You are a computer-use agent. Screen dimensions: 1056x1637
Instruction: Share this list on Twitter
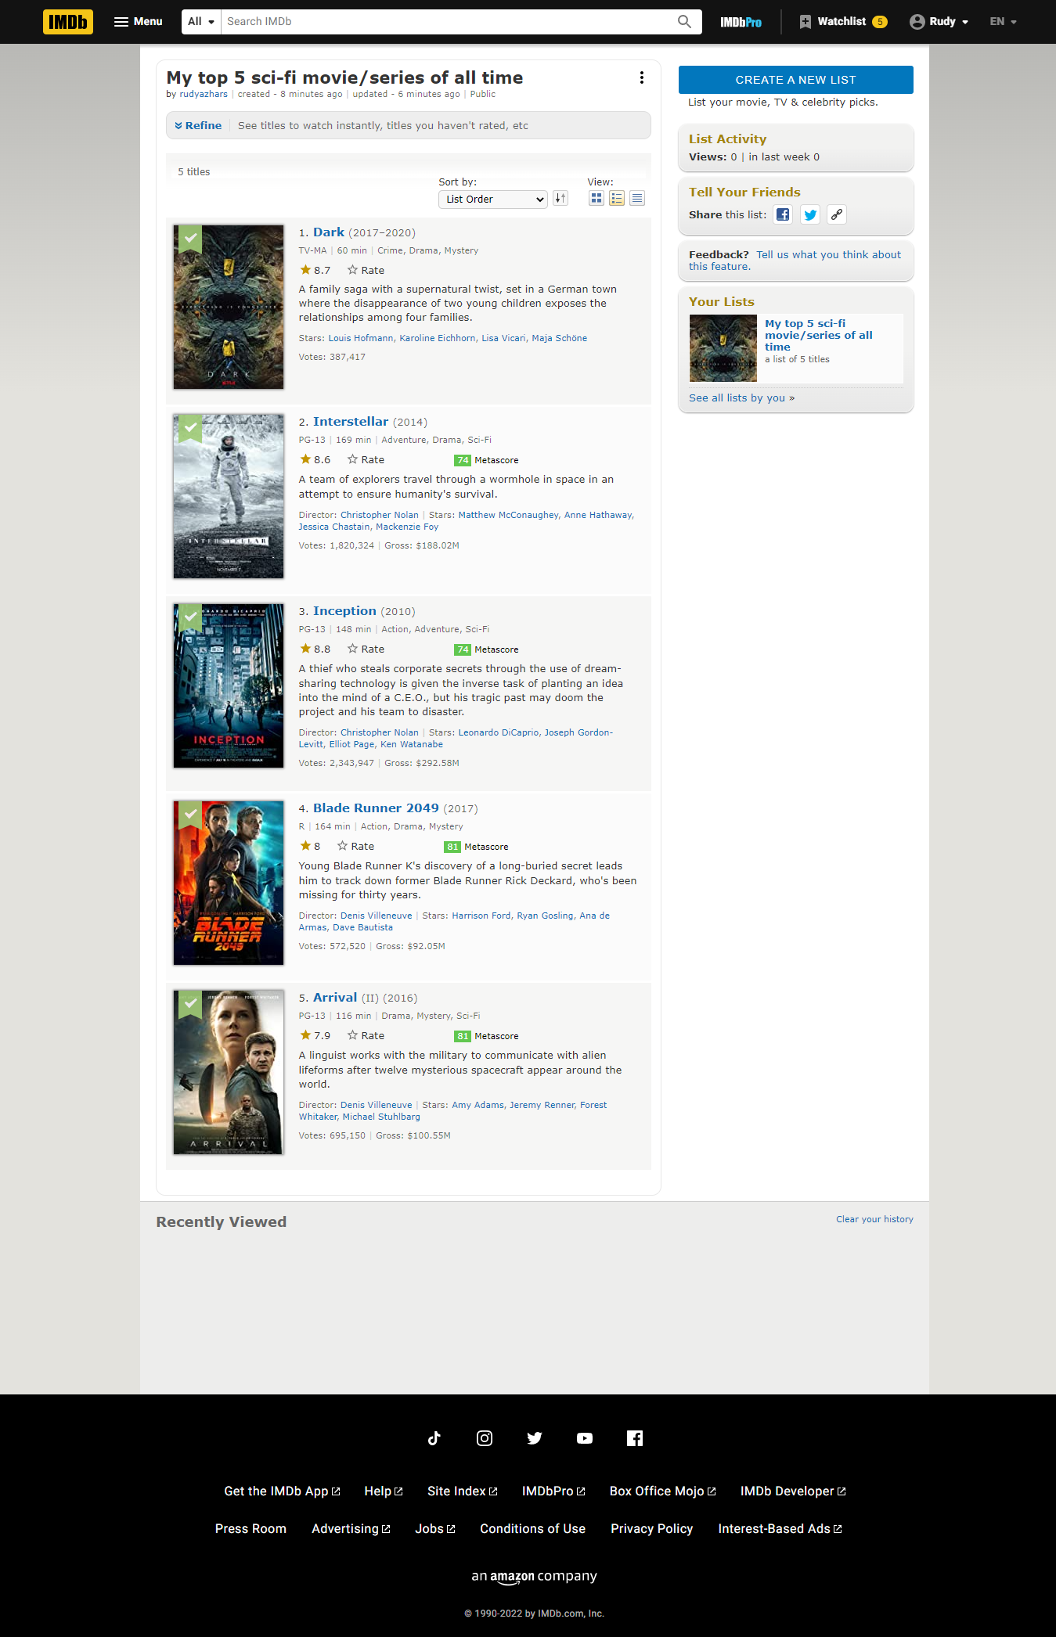coord(810,214)
